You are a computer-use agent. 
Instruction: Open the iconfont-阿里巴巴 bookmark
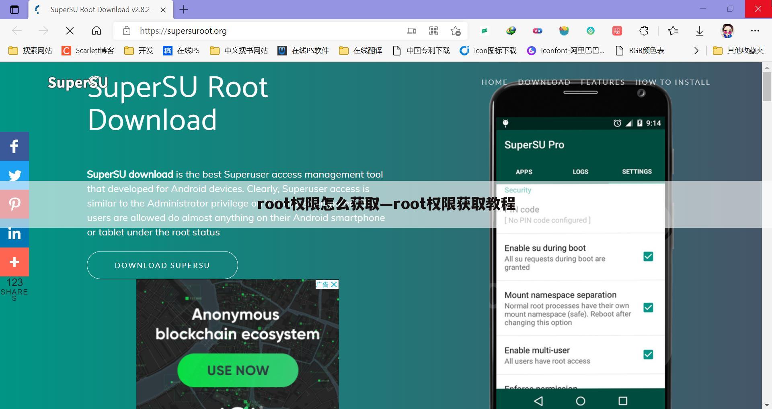click(x=566, y=50)
